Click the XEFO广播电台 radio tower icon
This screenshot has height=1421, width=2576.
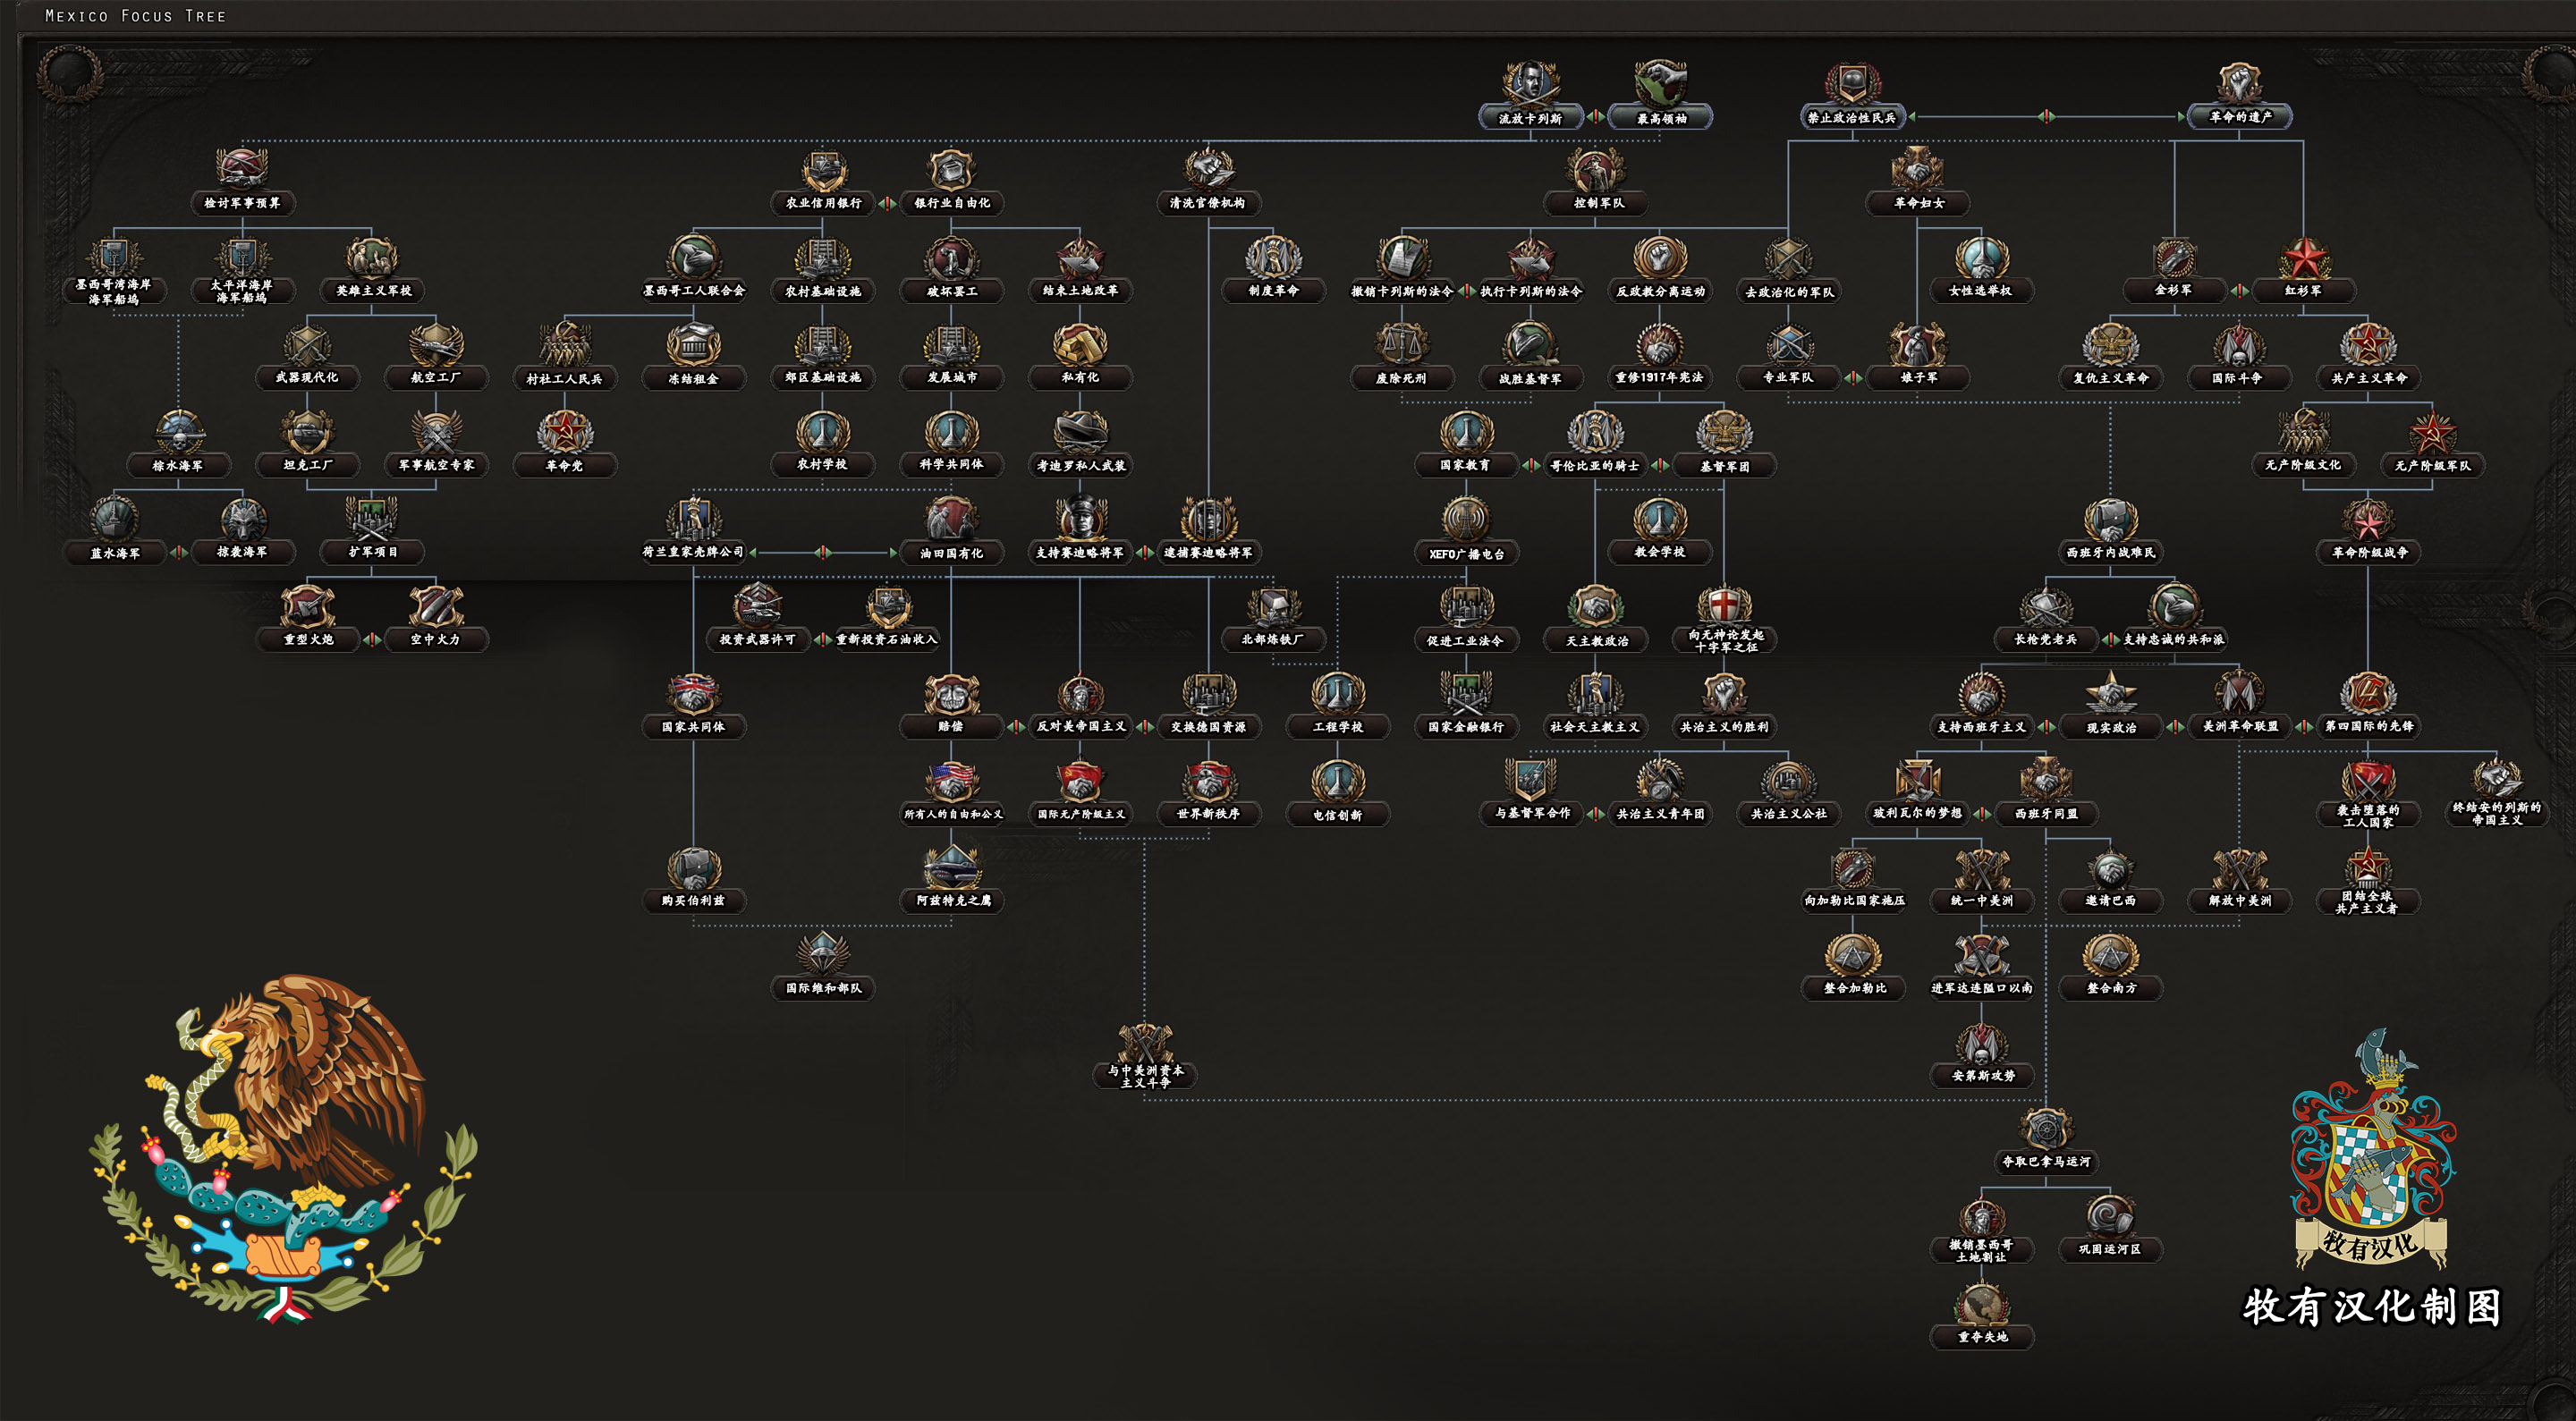(1466, 518)
